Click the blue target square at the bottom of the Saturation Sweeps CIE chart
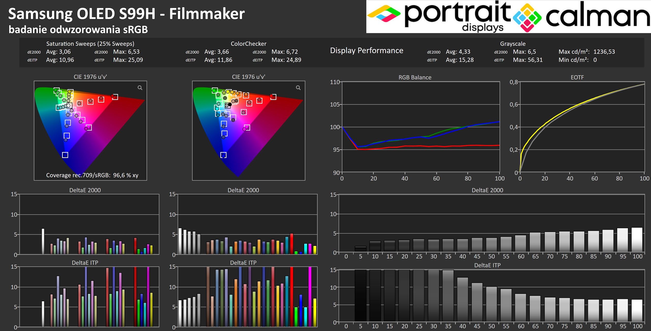 65,155
